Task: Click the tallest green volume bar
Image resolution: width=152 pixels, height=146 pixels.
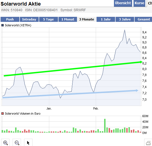Action: pyautogui.click(x=105, y=126)
